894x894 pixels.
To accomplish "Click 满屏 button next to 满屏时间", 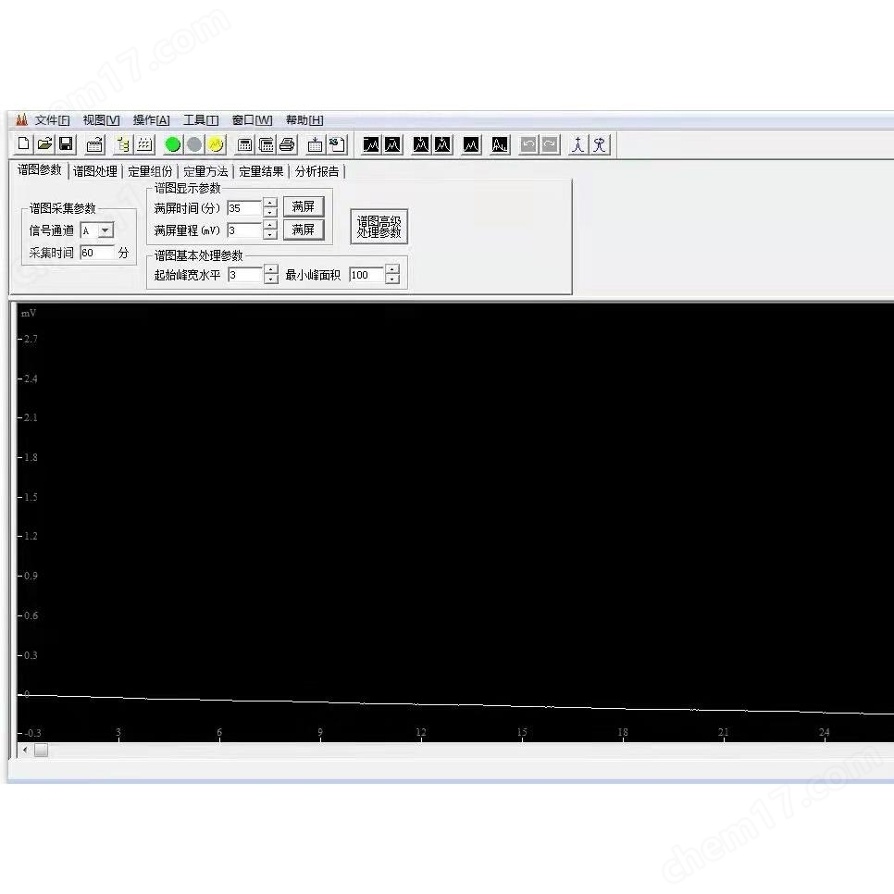I will pyautogui.click(x=304, y=206).
